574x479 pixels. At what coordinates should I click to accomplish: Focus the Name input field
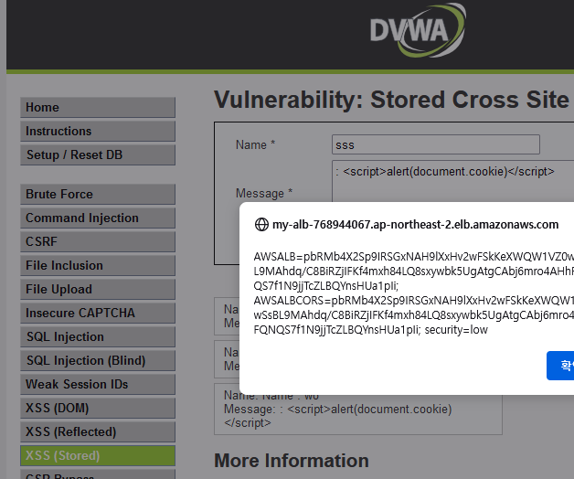[436, 144]
